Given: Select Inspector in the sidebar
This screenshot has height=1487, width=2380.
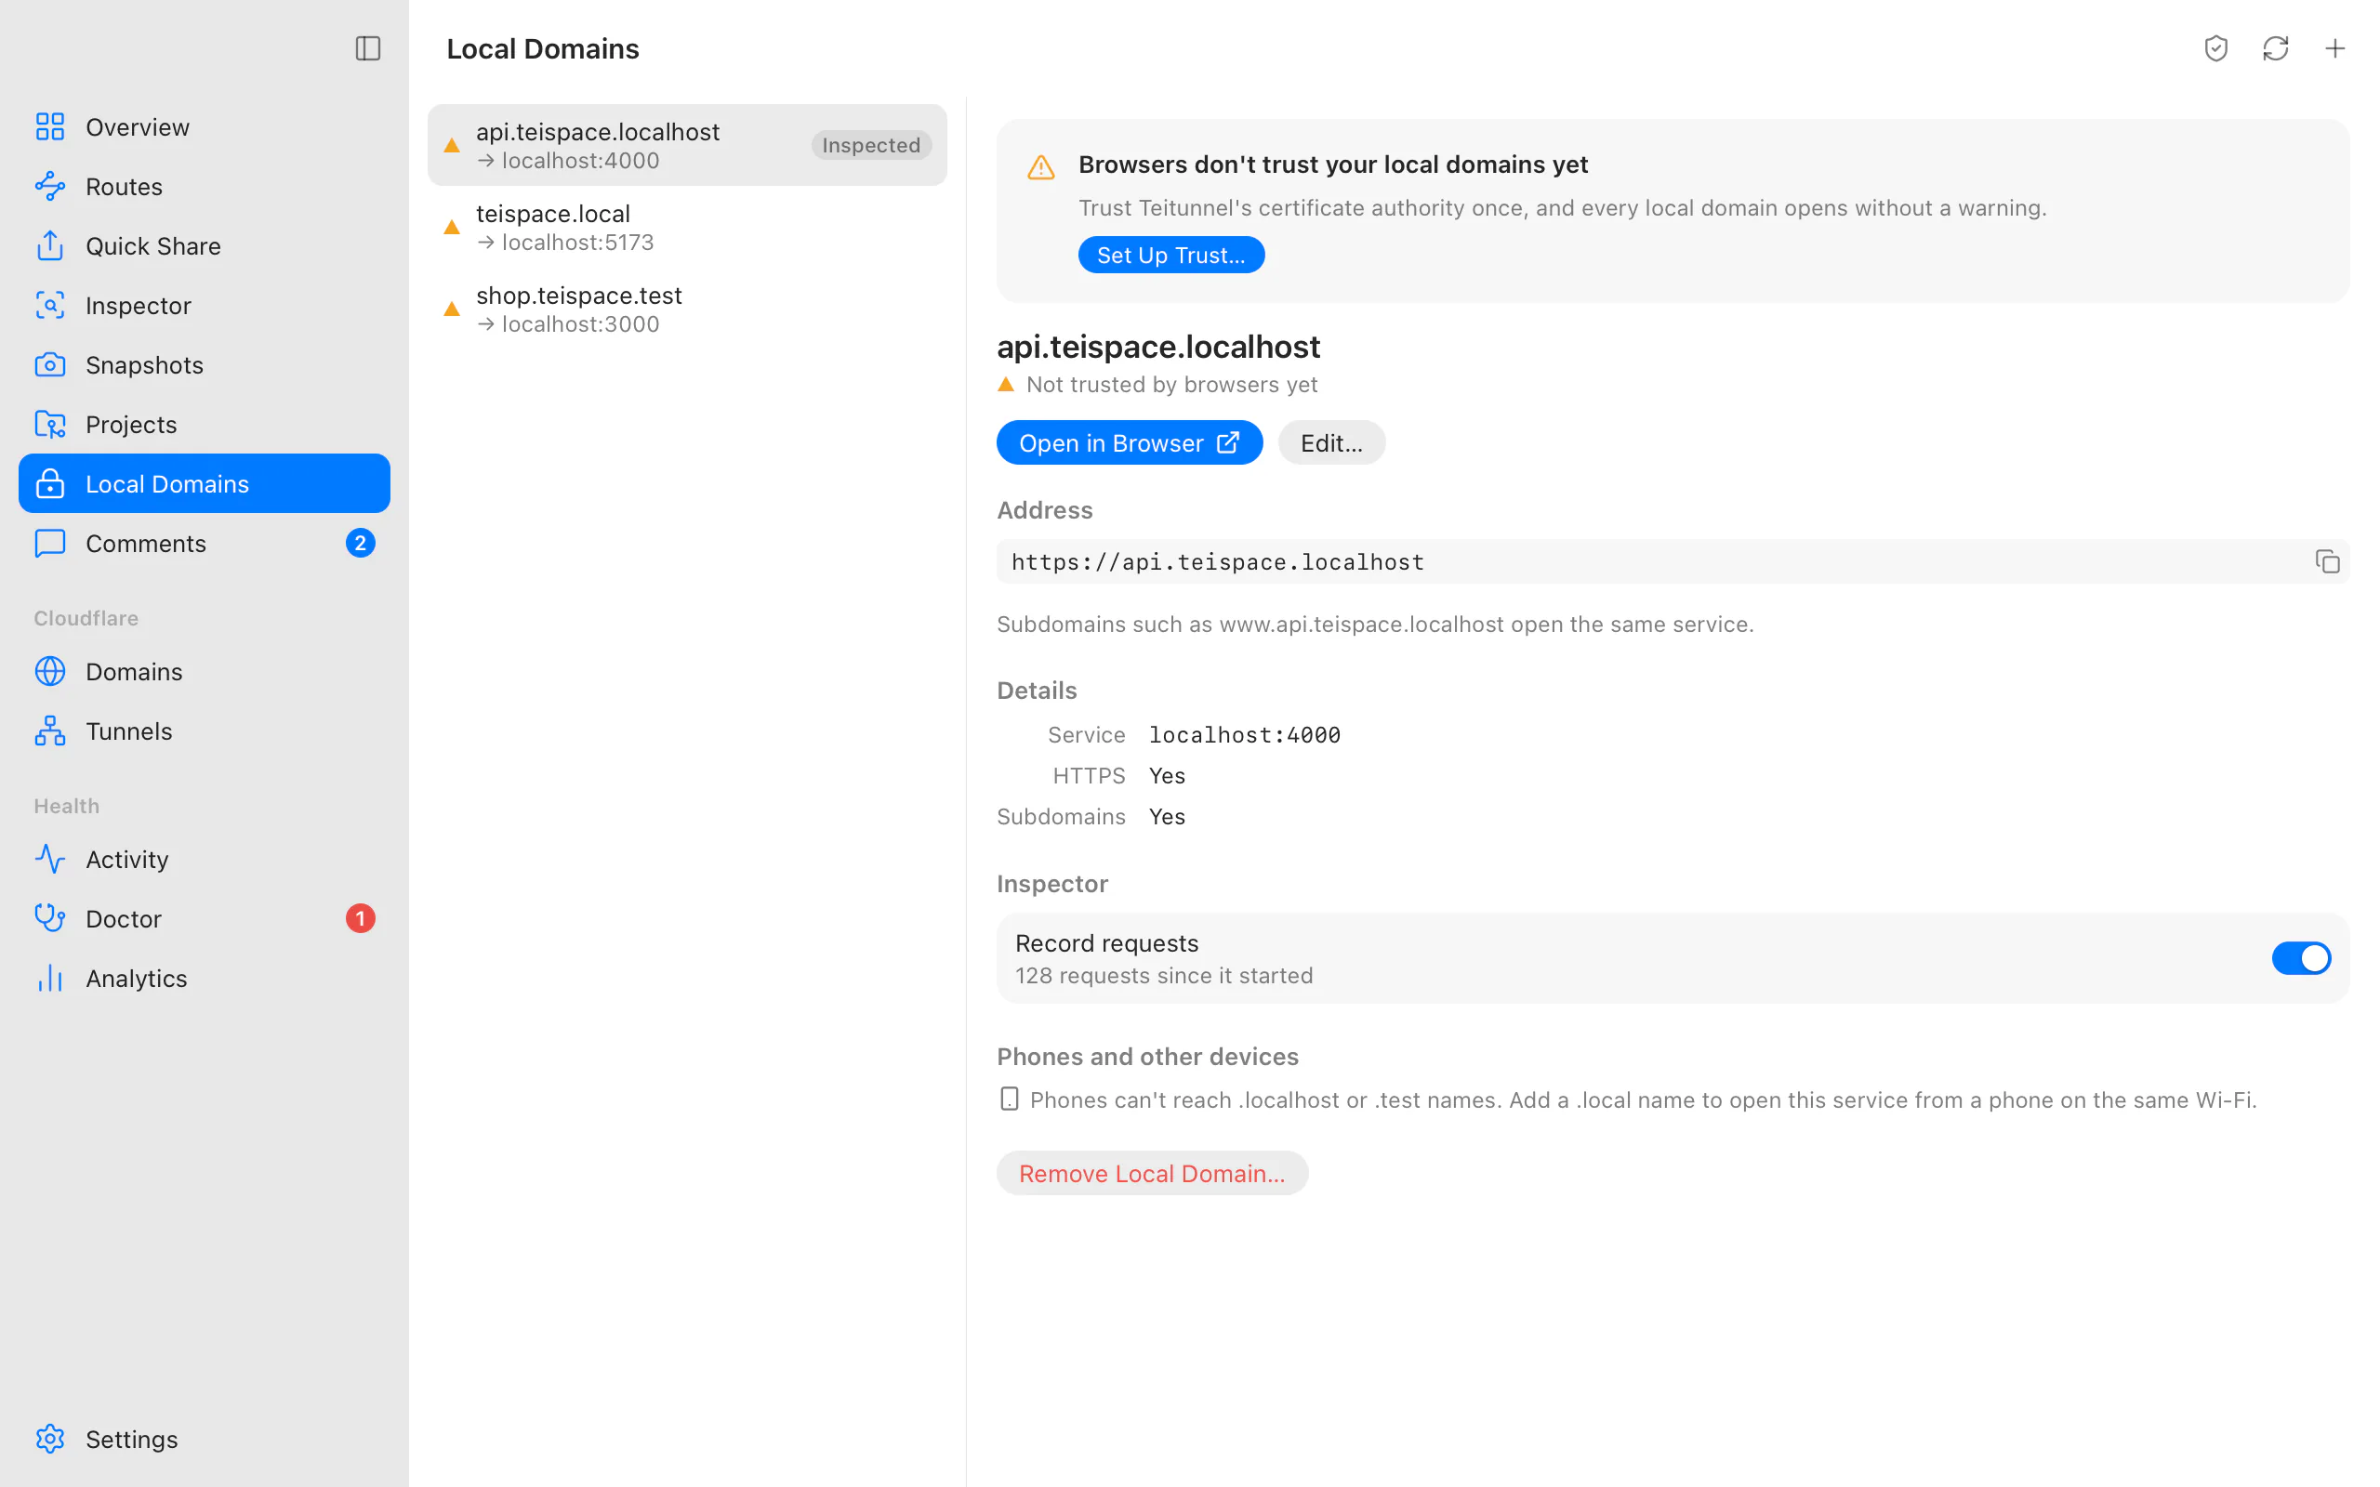Looking at the screenshot, I should 205,305.
